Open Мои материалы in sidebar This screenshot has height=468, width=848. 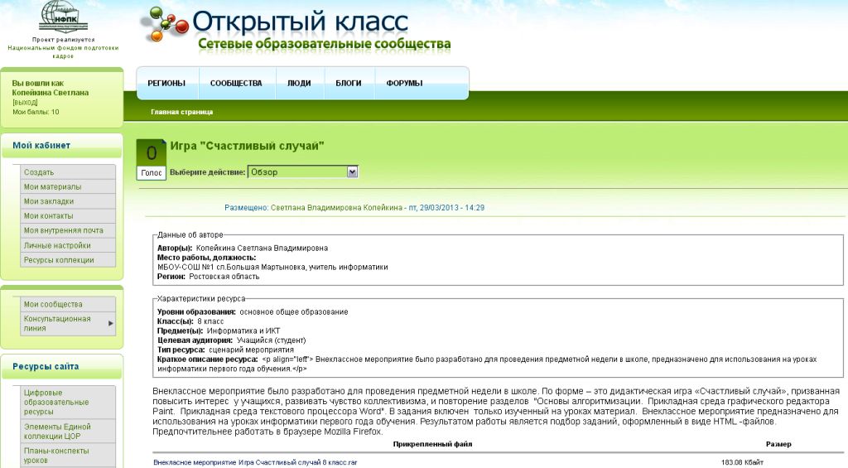click(52, 187)
